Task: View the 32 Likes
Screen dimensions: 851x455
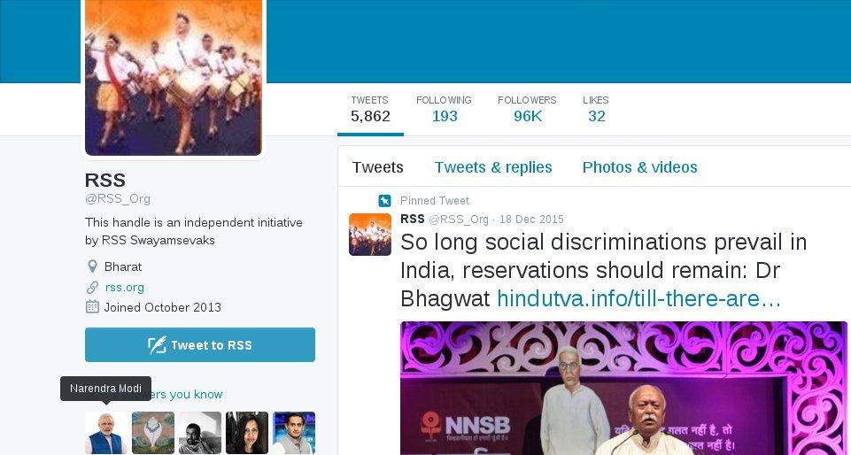Action: (596, 109)
